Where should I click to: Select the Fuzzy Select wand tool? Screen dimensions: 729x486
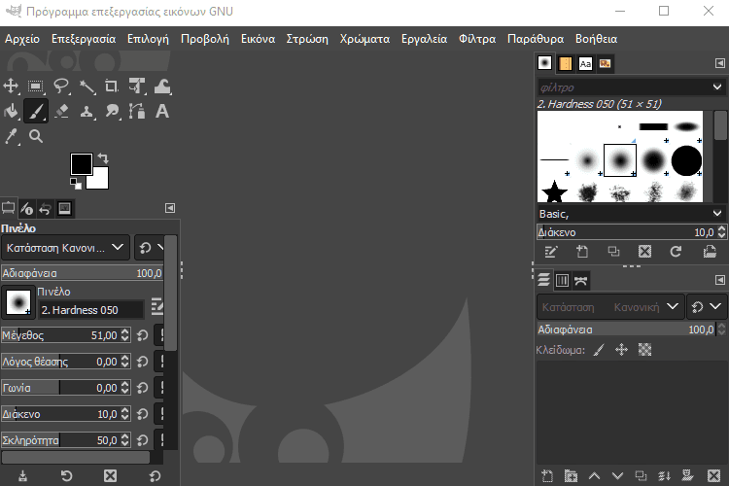coord(87,87)
